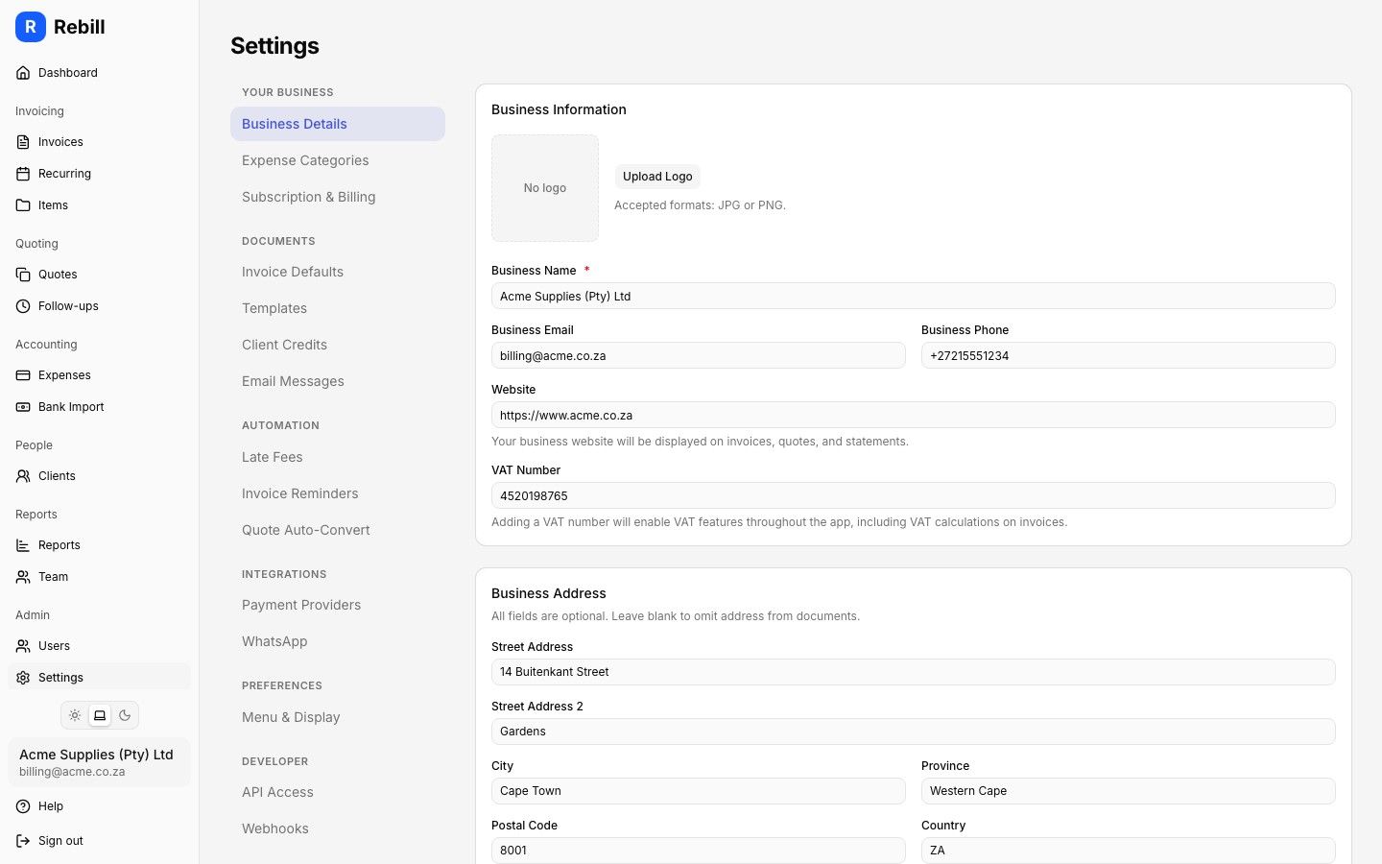Click the Follow-ups clock icon
The image size is (1382, 864).
[23, 306]
